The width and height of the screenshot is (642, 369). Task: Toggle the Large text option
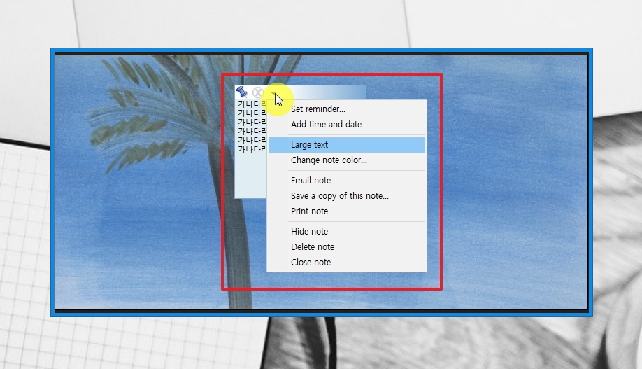coord(347,145)
